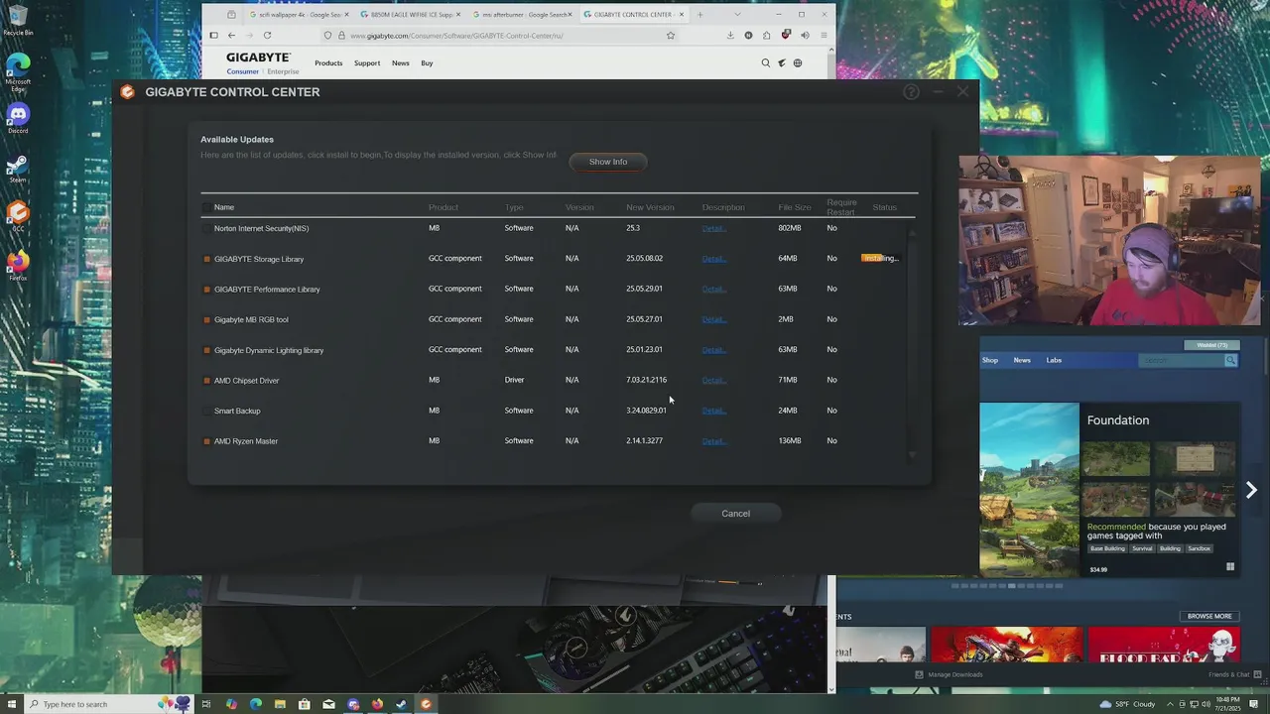Click the updates list scrollbar down arrow
Image resolution: width=1270 pixels, height=714 pixels.
point(912,456)
